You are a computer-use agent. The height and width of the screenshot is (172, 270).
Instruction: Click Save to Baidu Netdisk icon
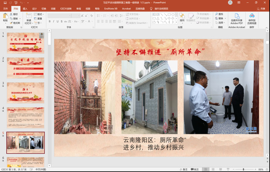point(252,18)
